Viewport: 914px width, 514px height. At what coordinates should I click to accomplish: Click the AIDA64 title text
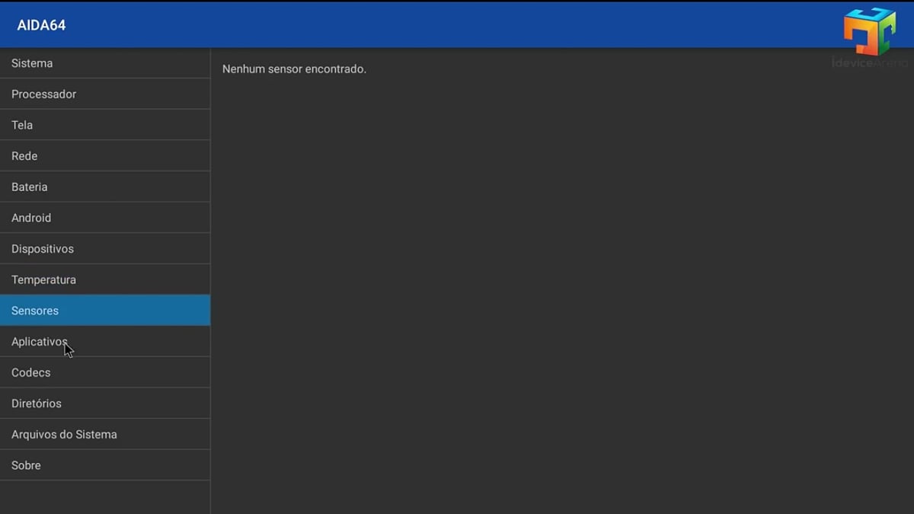41,25
